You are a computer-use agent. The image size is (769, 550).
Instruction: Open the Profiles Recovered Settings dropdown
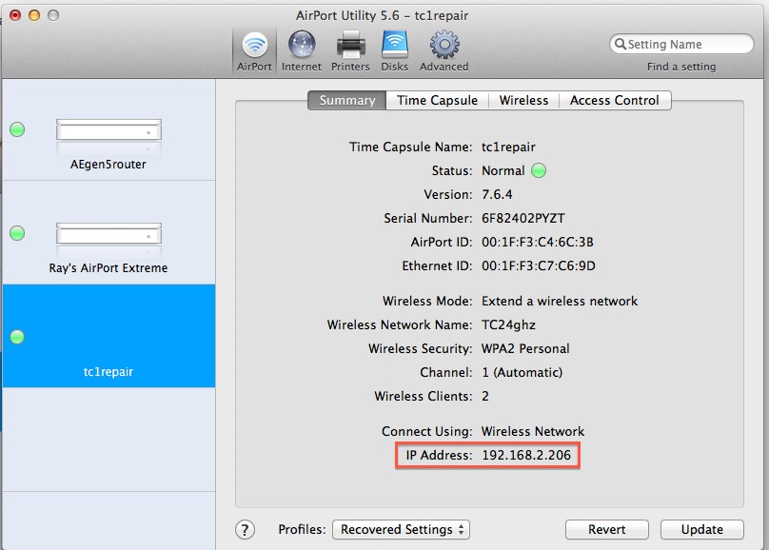[x=402, y=529]
